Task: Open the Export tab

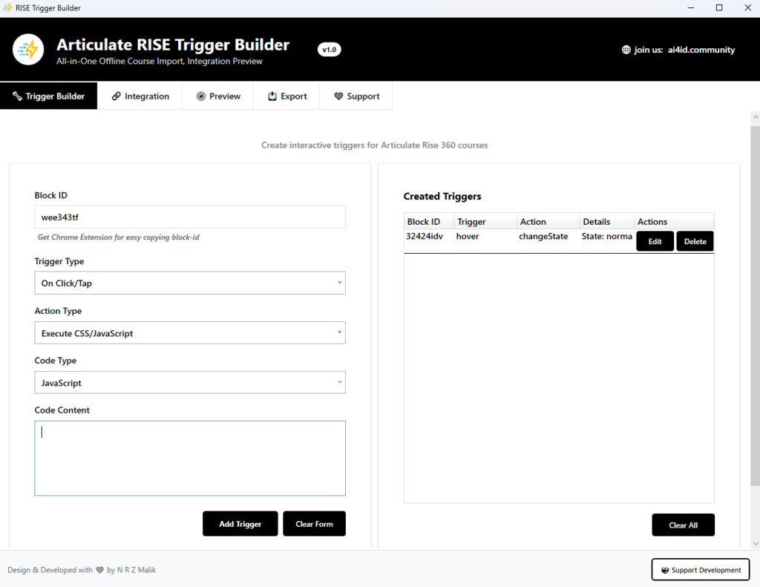Action: point(286,96)
